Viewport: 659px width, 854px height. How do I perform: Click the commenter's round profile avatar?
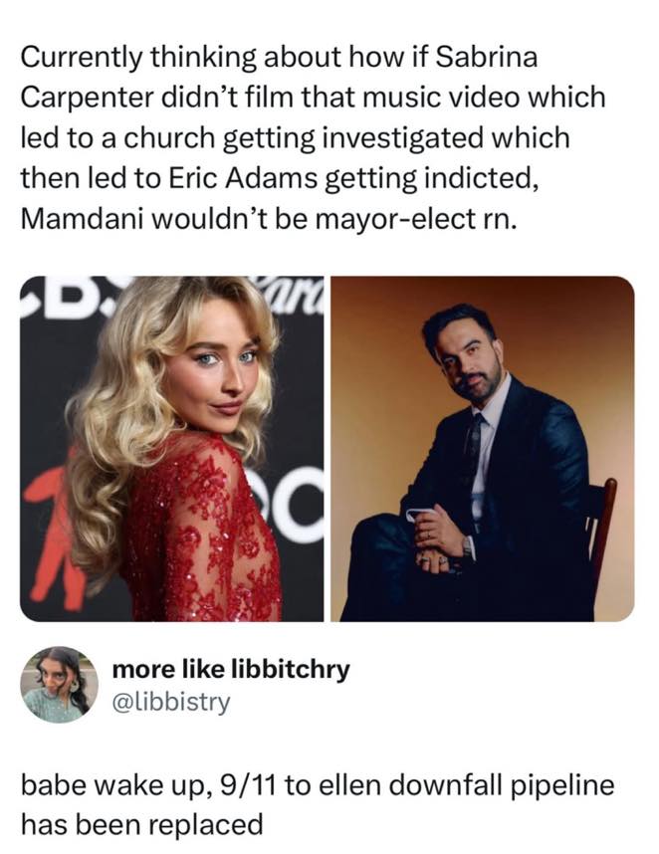coord(59,684)
